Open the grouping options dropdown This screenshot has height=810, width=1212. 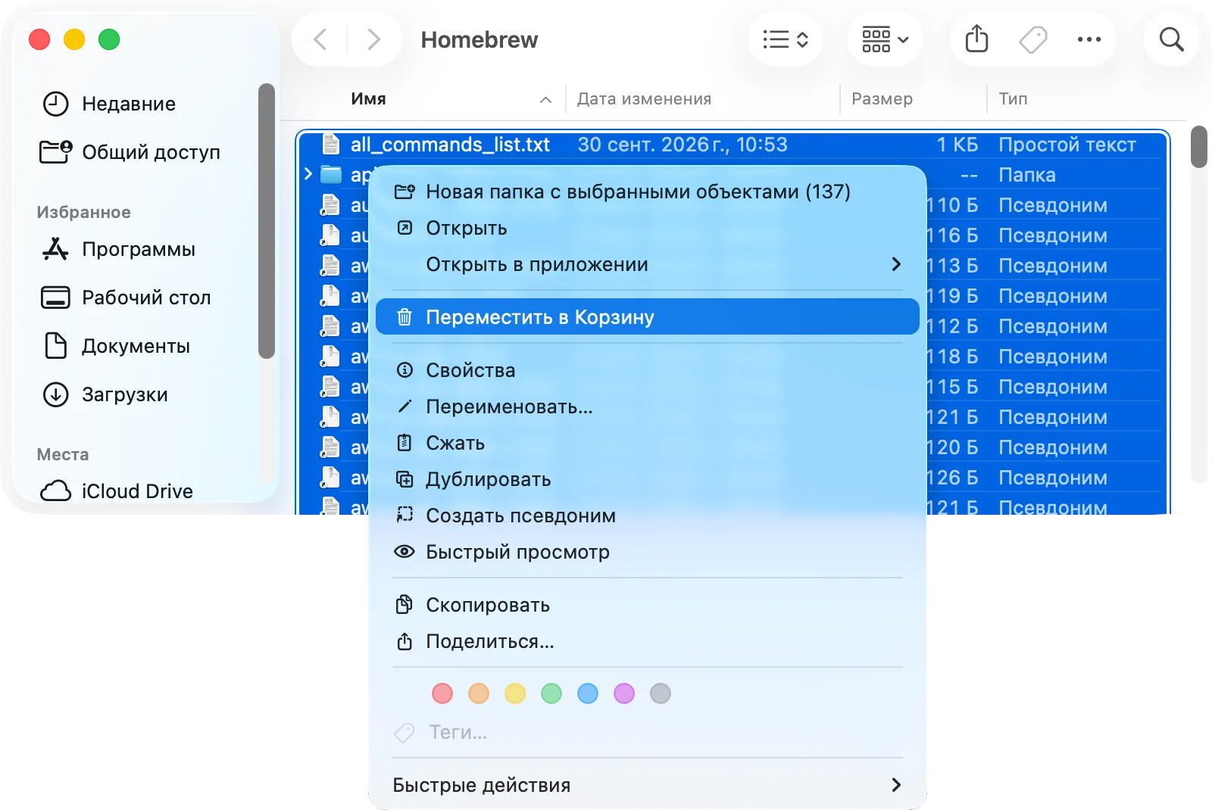click(x=885, y=39)
